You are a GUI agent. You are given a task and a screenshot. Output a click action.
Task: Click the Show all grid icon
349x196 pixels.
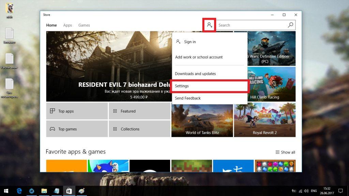click(277, 152)
